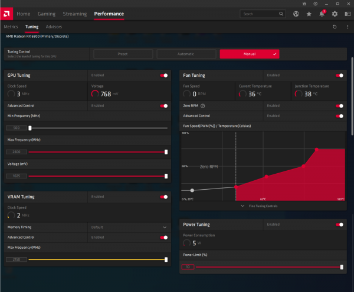Open the settings gear icon
The image size is (354, 292).
tap(335, 14)
